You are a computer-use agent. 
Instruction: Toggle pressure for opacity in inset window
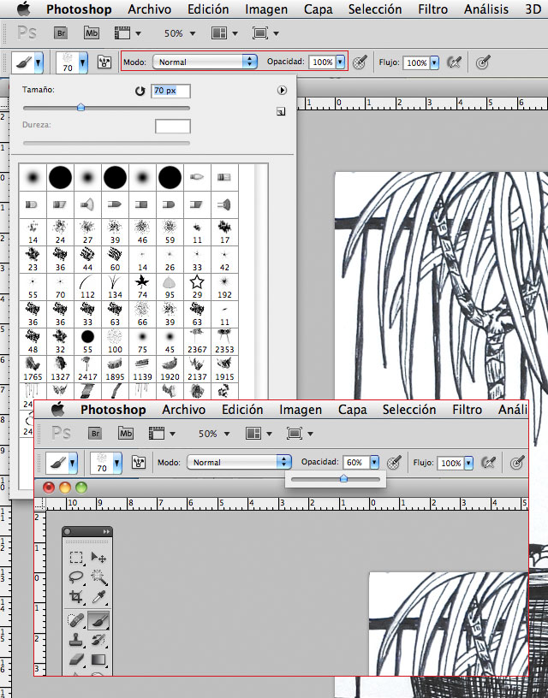tap(394, 463)
